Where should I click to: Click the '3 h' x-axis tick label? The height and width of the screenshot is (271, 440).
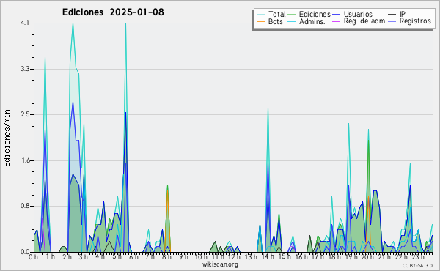(x=84, y=256)
